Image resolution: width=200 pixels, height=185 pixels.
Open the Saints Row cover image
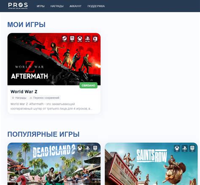[151, 164]
